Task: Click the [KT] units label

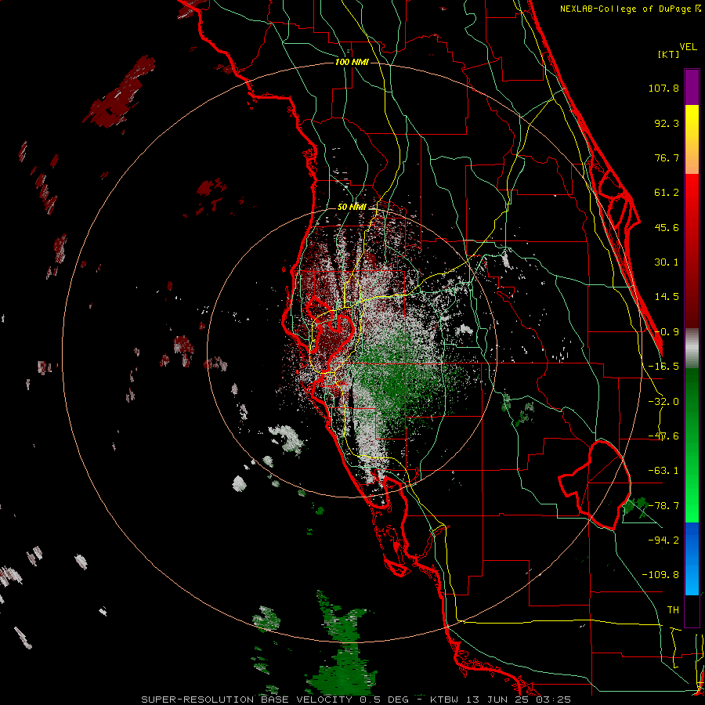Action: coord(669,54)
